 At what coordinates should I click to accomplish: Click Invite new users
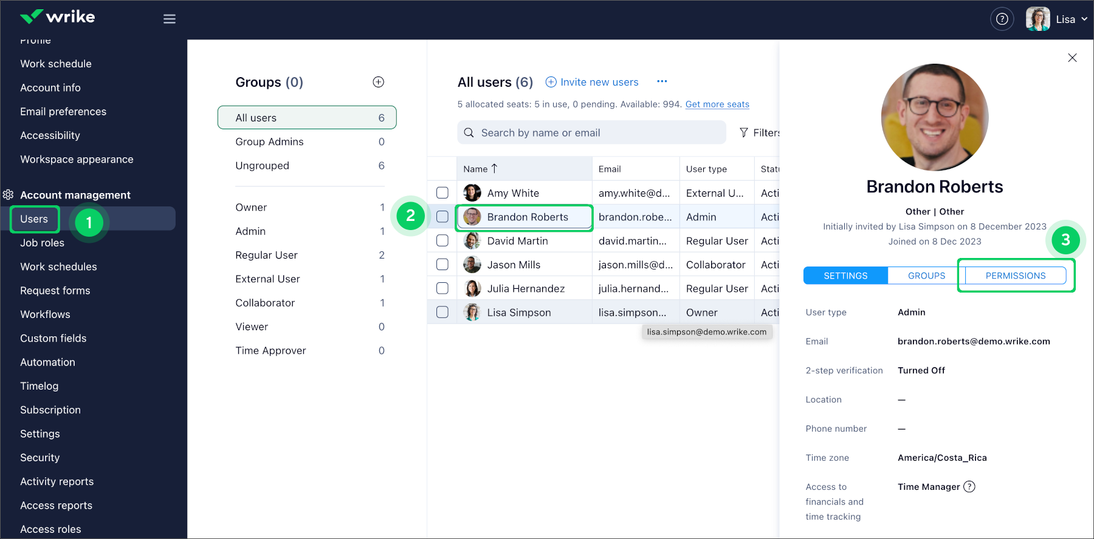tap(593, 82)
